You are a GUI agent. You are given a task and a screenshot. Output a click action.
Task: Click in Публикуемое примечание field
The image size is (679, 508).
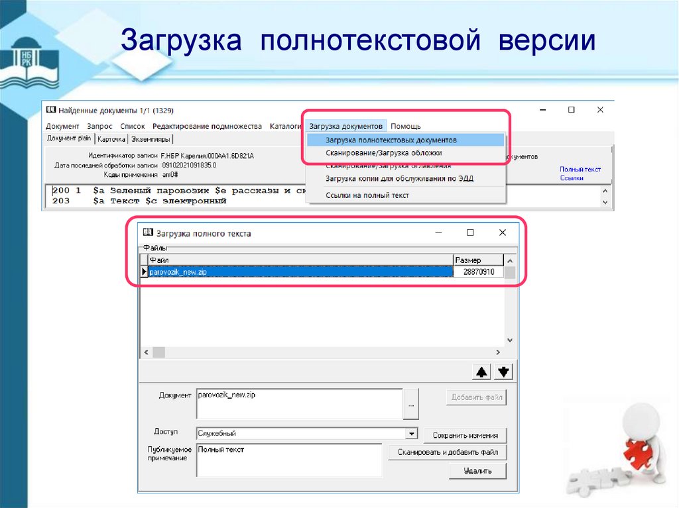click(289, 460)
